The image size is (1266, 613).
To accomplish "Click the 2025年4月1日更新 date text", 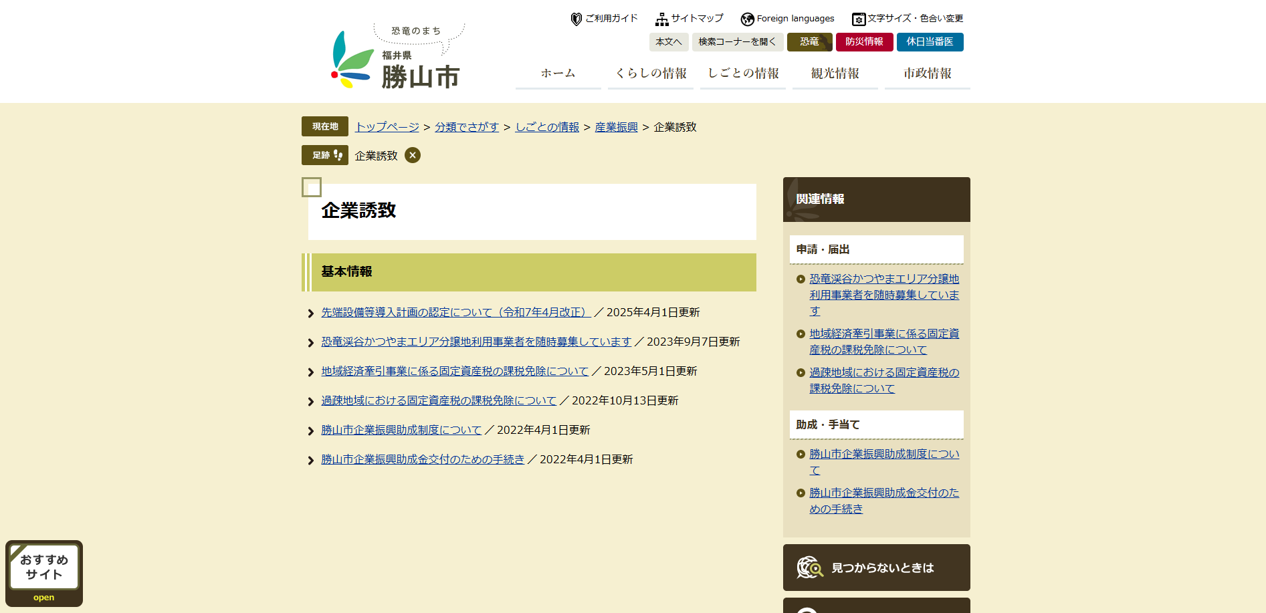I will pyautogui.click(x=653, y=312).
